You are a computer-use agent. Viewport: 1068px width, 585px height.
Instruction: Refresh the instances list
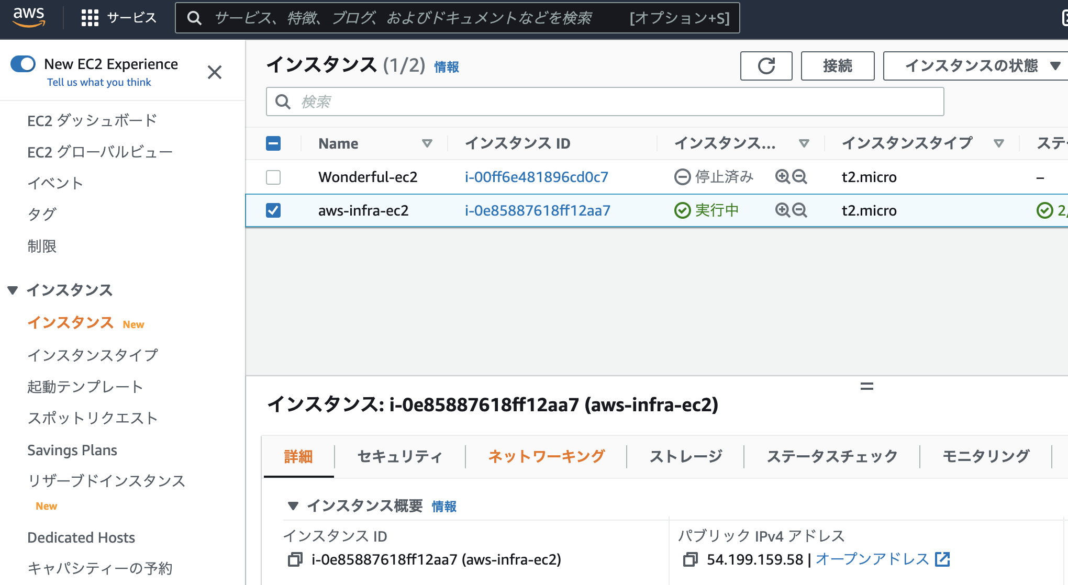(x=766, y=66)
